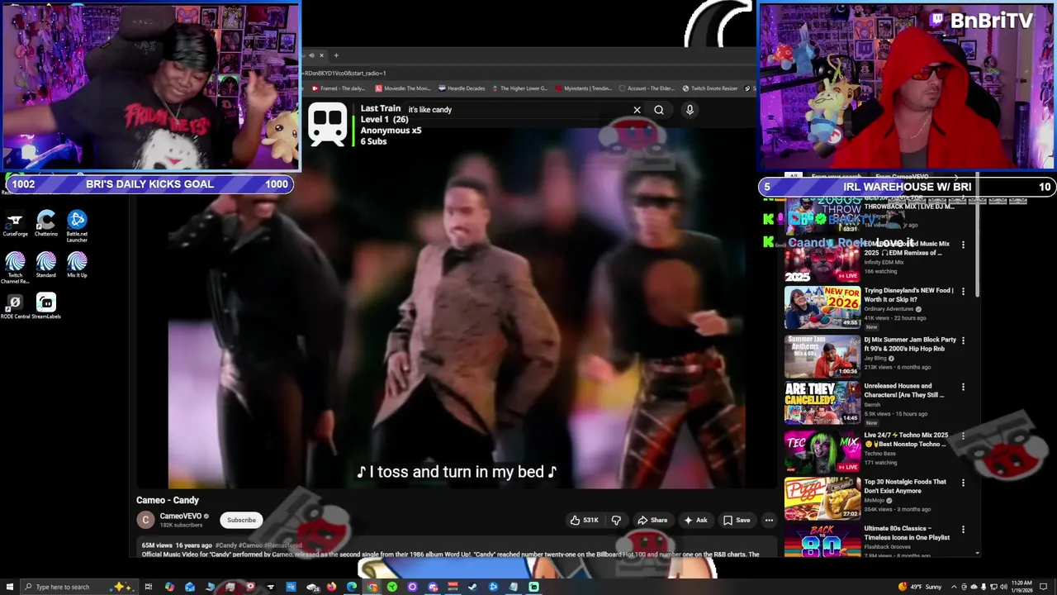This screenshot has width=1057, height=595.
Task: Start voice search with the microphone icon
Action: coord(690,110)
